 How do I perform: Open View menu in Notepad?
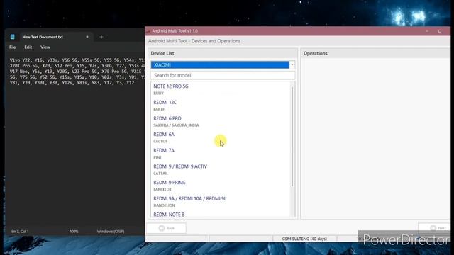pos(45,47)
